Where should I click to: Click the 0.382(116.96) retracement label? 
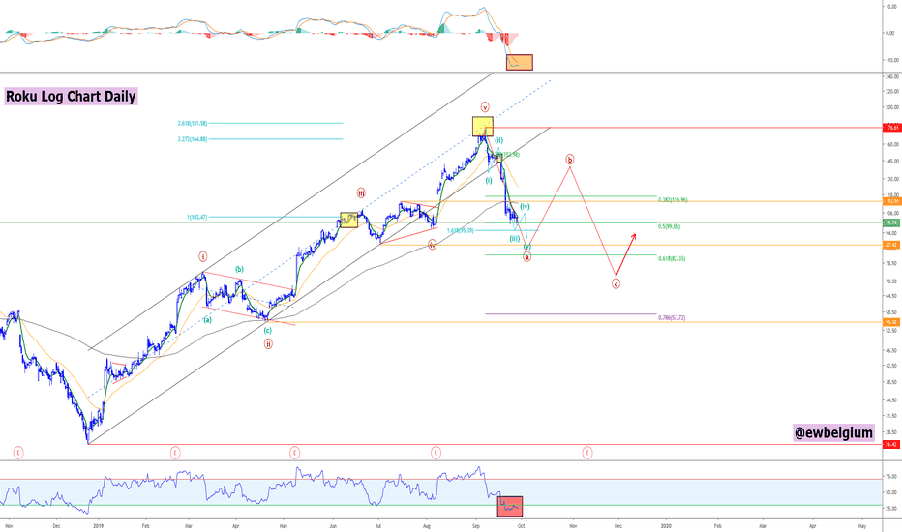point(673,200)
